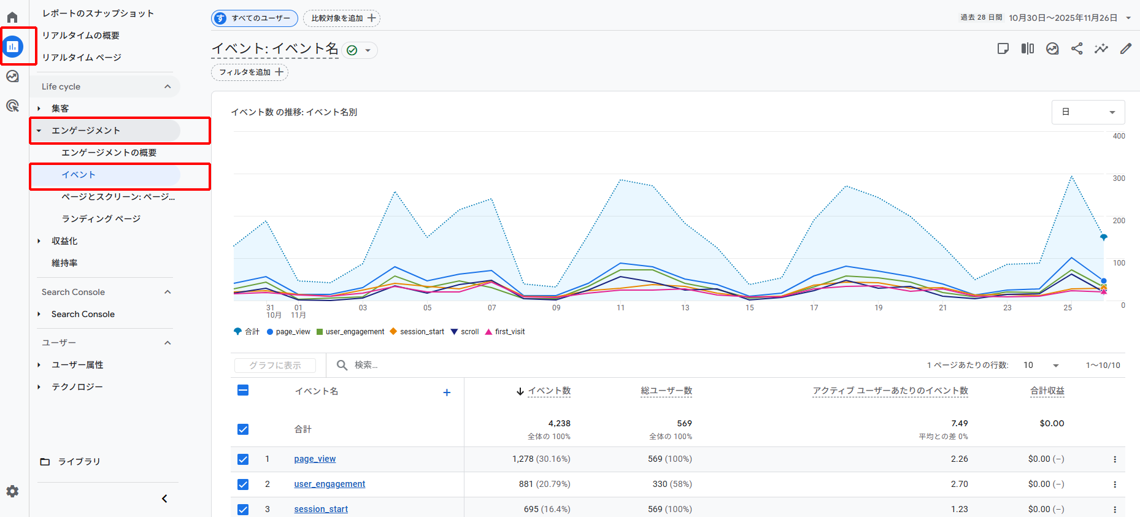Add a filter with フィルタを追加
This screenshot has width=1140, height=517.
pyautogui.click(x=250, y=72)
